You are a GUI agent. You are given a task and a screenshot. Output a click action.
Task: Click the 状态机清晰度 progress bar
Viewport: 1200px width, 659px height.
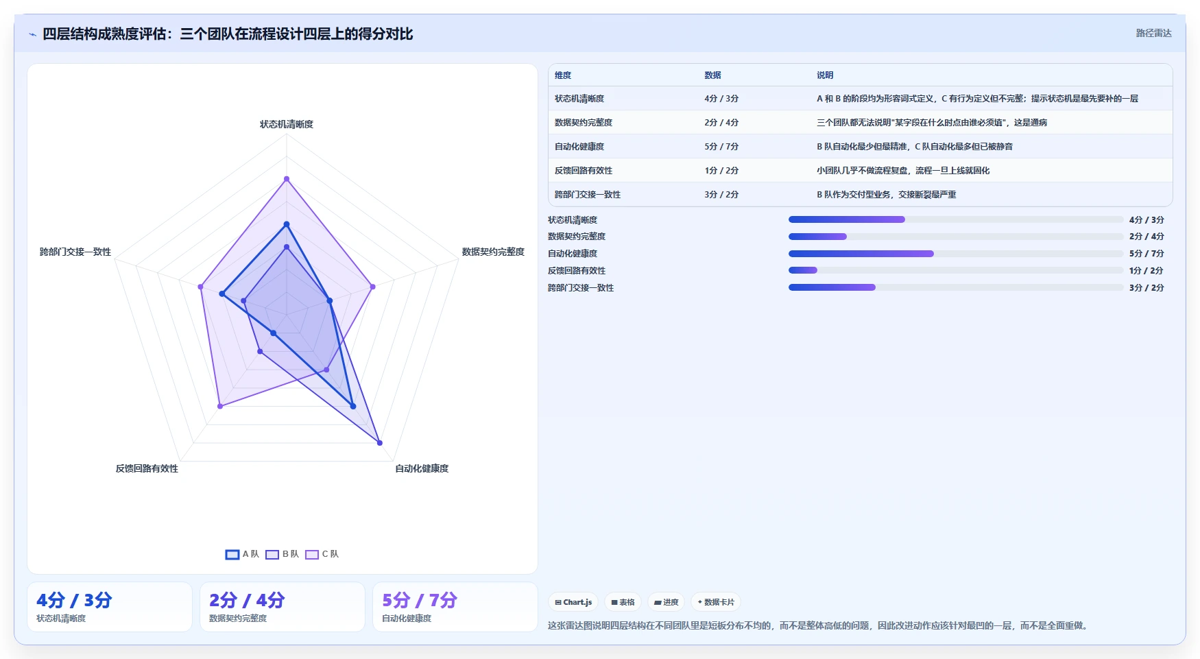[956, 219]
